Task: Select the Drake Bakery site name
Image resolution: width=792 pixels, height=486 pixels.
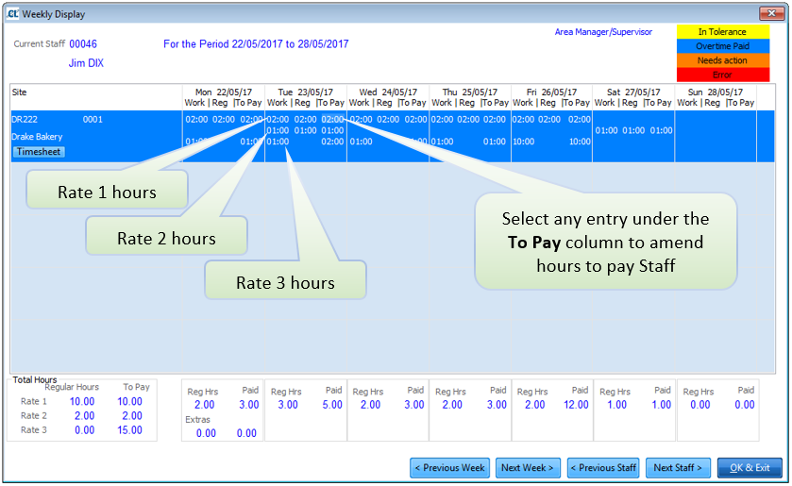Action: [37, 138]
